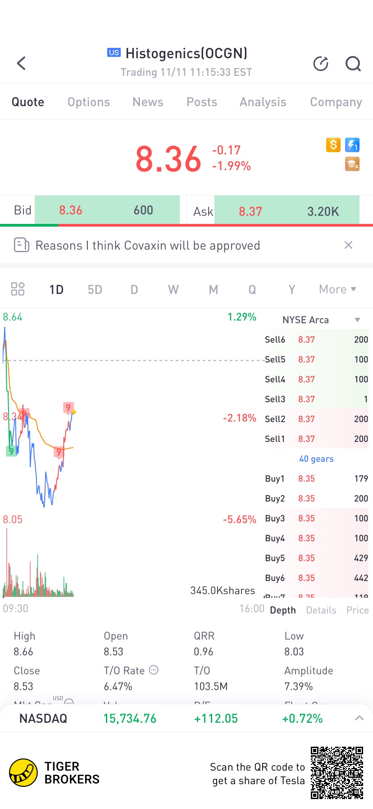
Task: Select the Q quarterly chart period
Action: 252,289
